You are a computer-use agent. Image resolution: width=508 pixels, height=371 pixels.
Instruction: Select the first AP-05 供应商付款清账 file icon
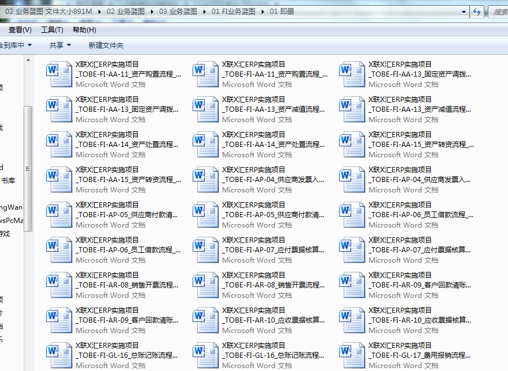click(60, 214)
